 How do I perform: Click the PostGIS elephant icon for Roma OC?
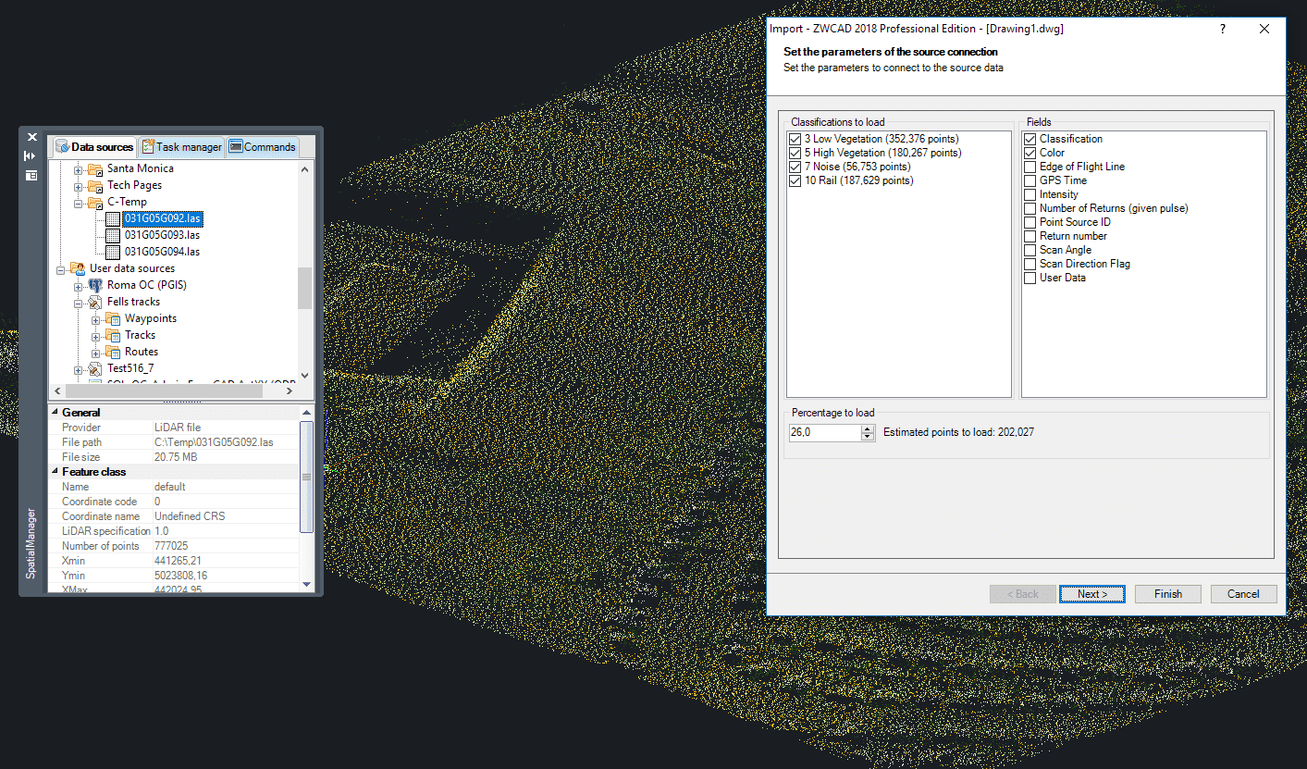(96, 286)
